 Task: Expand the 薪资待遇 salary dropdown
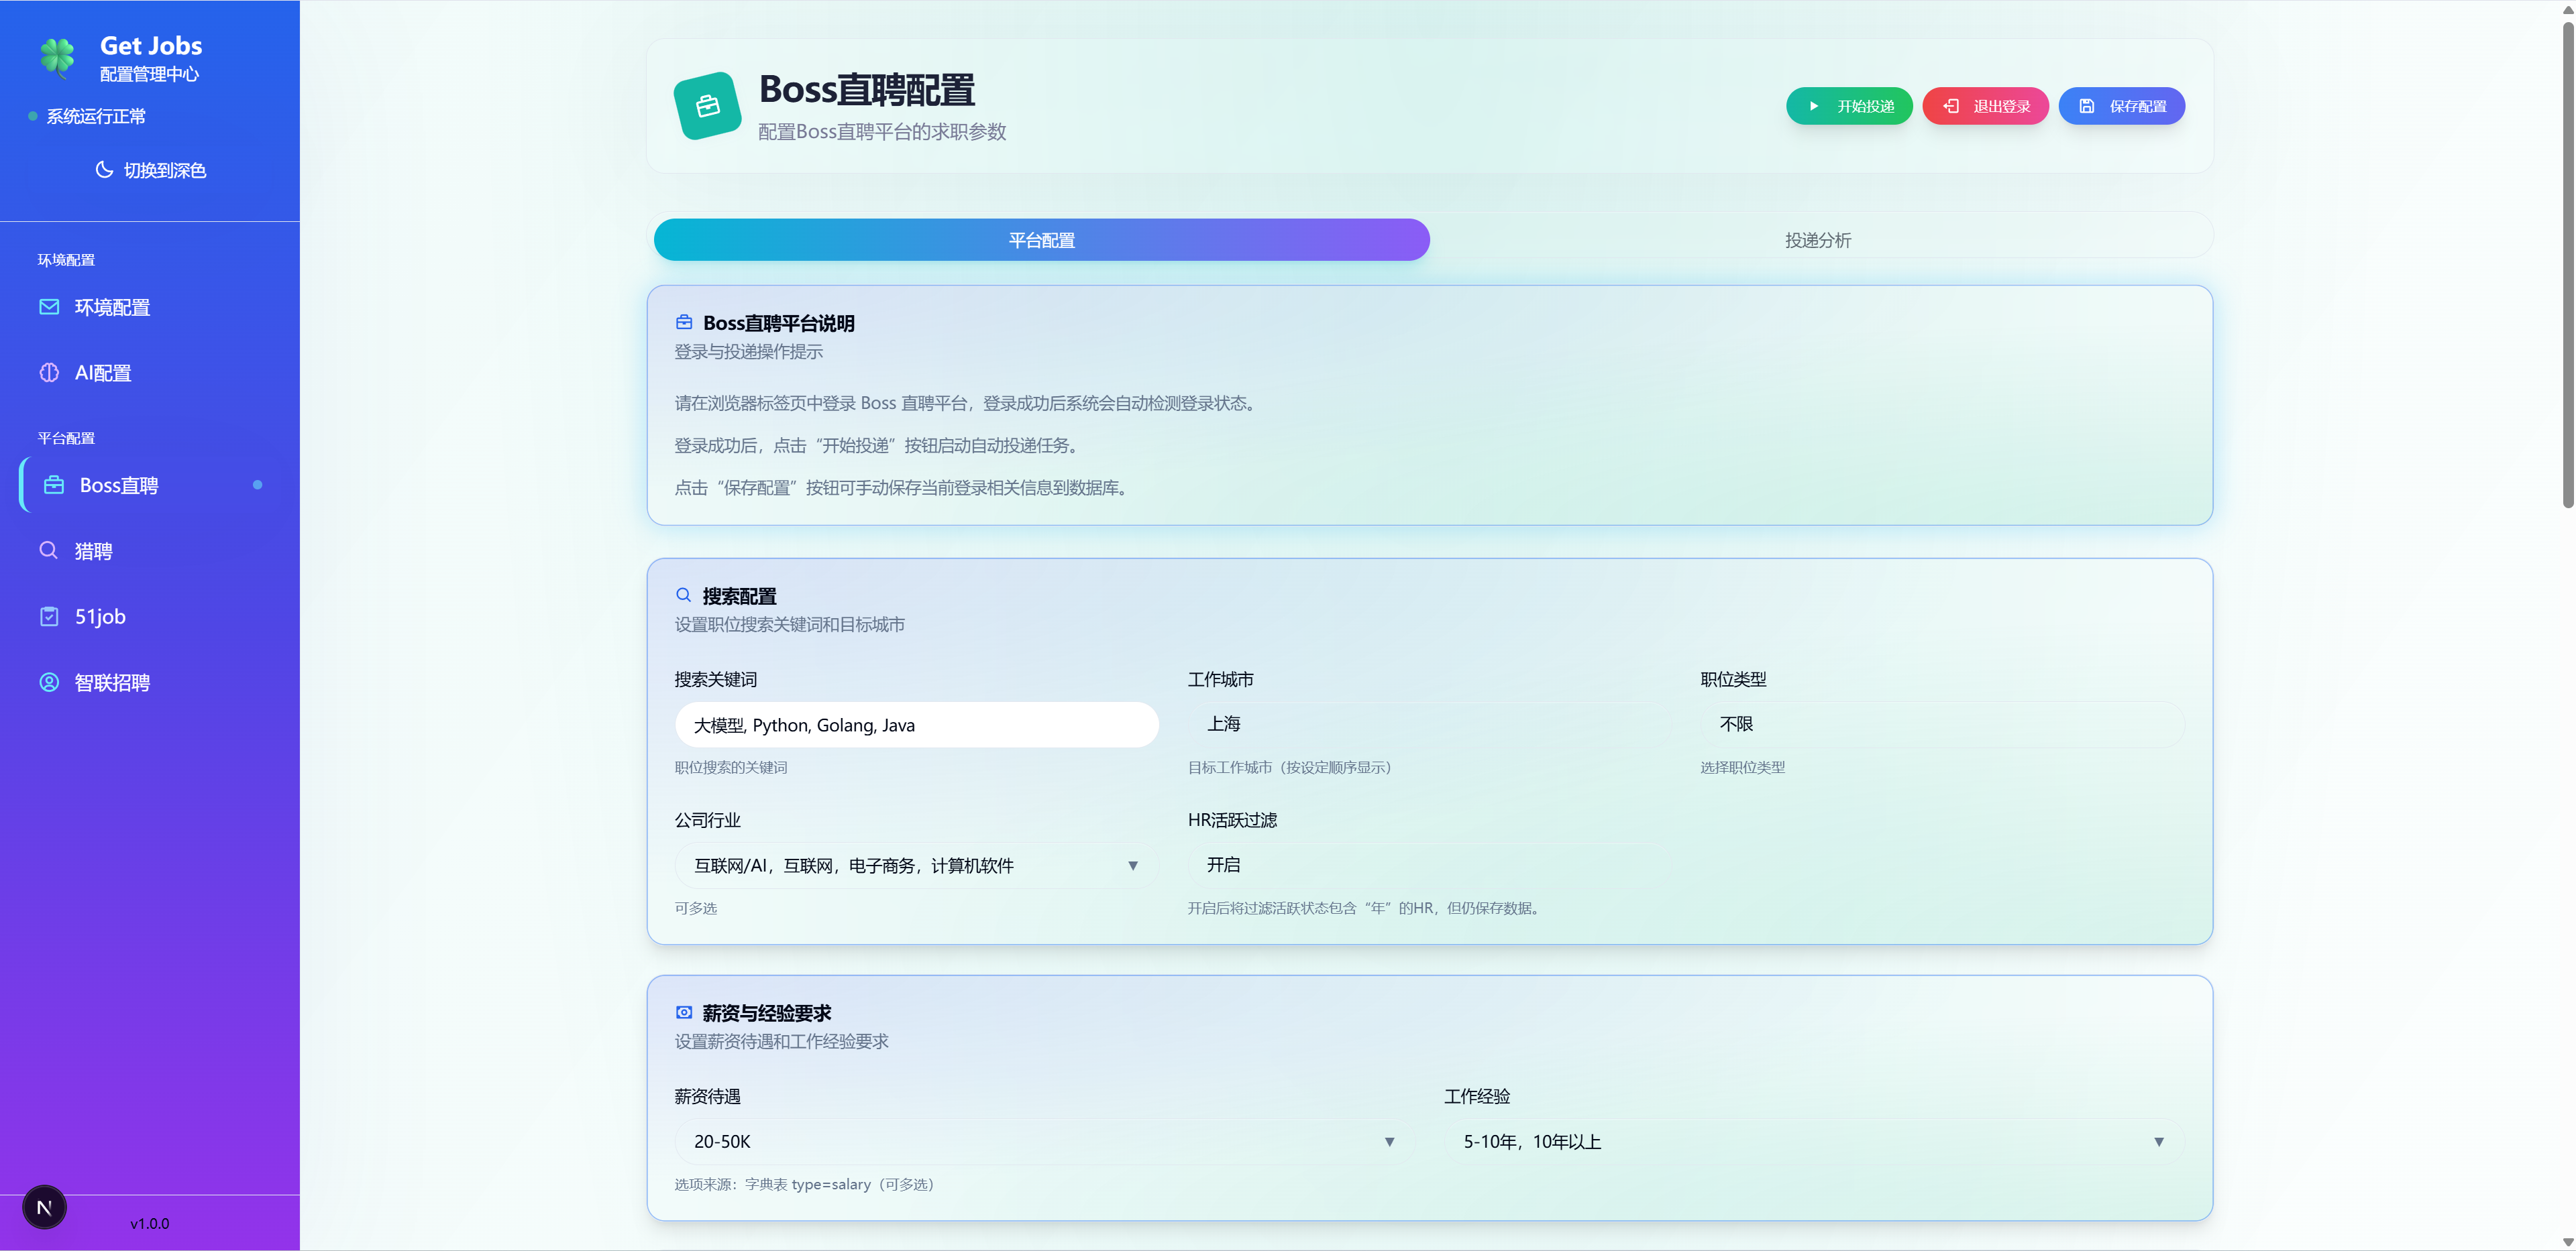point(1040,1141)
